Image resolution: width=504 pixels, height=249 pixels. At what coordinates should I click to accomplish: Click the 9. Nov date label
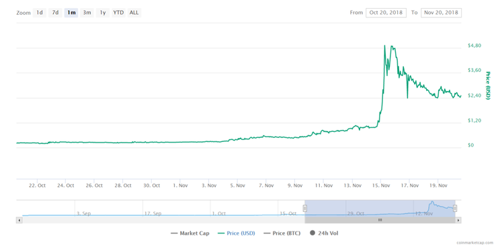click(295, 186)
